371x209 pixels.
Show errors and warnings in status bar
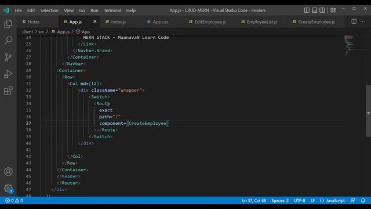(14, 200)
